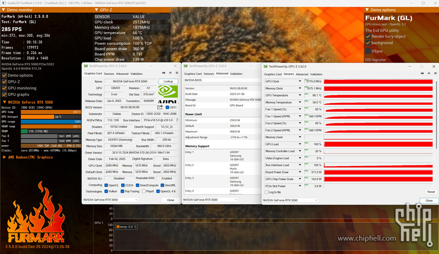Click GPU-Z app icon in Graphics Card window title bar
Viewport: 439px width, 254px height.
86,66
